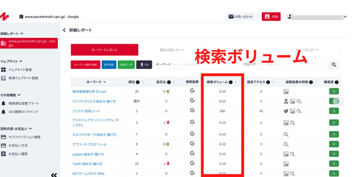Viewport: 354px width, 177px height.
Task: Click image feature icon in TwitFi row
Action: pos(286,164)
